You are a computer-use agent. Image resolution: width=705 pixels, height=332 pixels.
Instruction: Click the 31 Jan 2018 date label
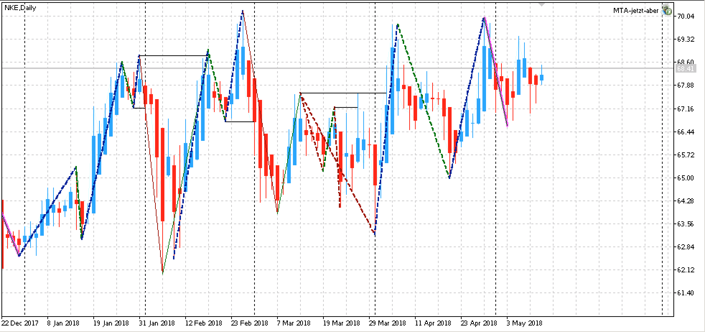pyautogui.click(x=157, y=323)
